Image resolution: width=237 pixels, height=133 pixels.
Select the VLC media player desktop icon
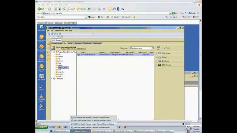point(41,98)
